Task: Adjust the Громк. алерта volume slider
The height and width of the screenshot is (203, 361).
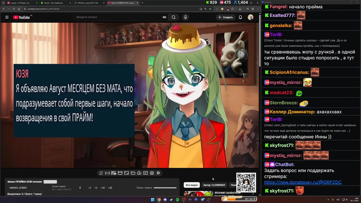Action: click(165, 188)
